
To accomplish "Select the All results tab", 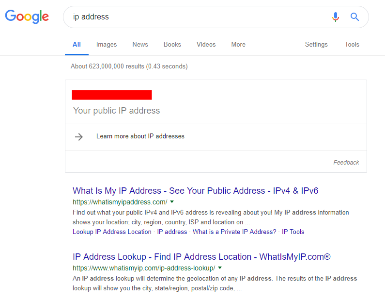I will click(x=77, y=45).
